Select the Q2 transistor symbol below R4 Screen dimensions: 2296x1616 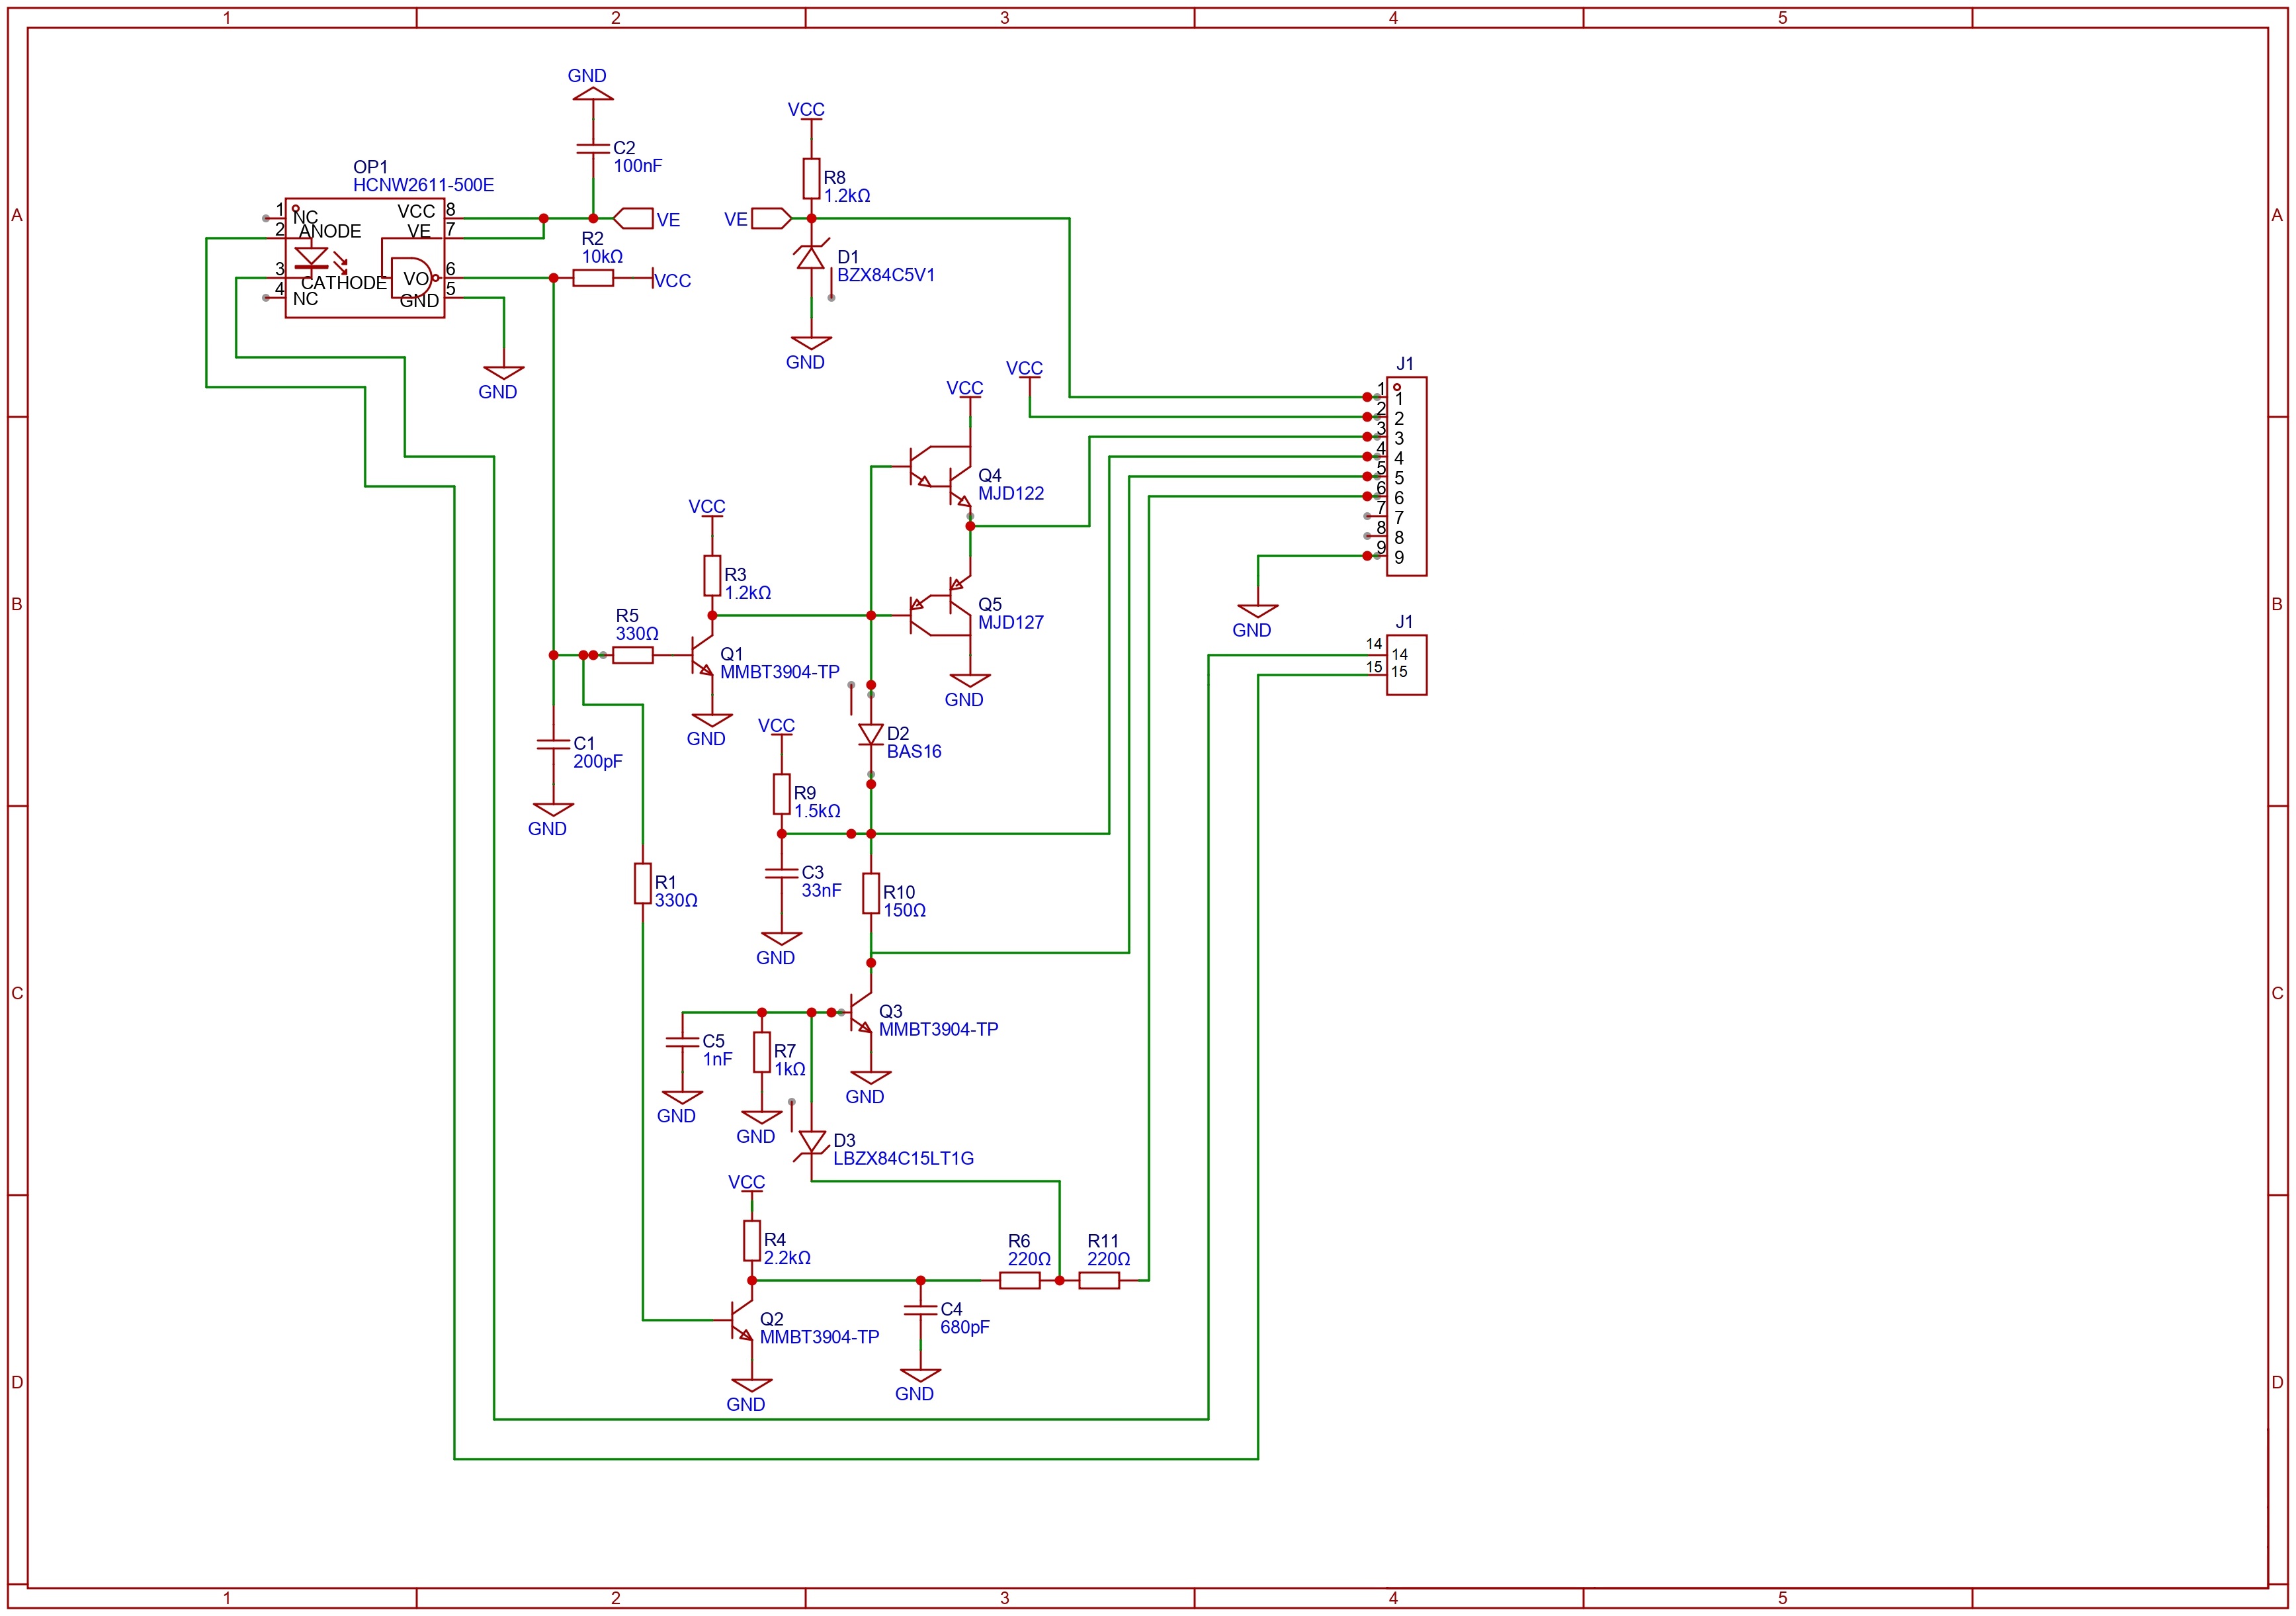[741, 1321]
